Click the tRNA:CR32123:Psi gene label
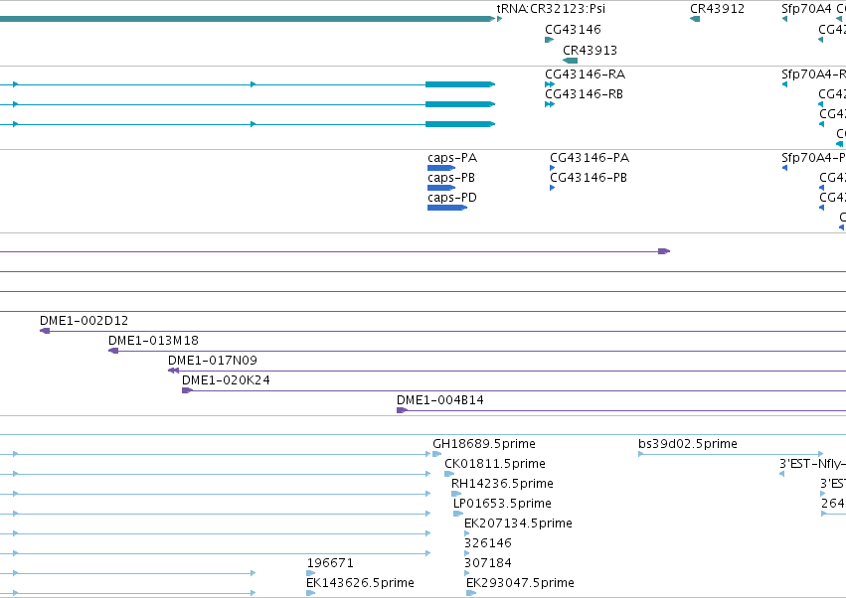Screen dimensions: 846x598 point(551,9)
